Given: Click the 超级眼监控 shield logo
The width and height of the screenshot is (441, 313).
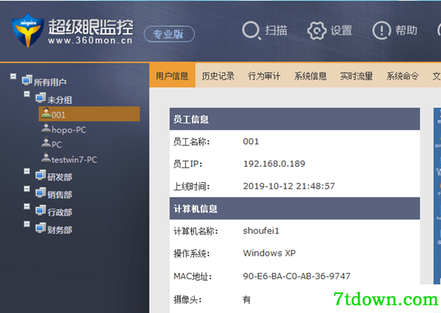Looking at the screenshot, I should point(28,30).
